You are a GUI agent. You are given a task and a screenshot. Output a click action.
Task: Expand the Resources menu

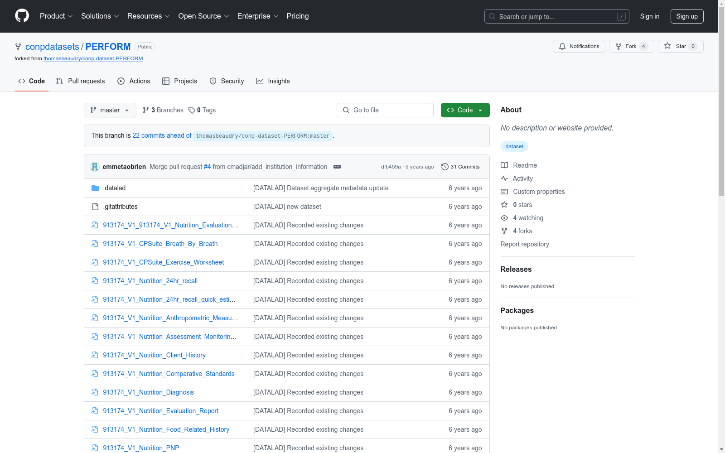point(149,16)
